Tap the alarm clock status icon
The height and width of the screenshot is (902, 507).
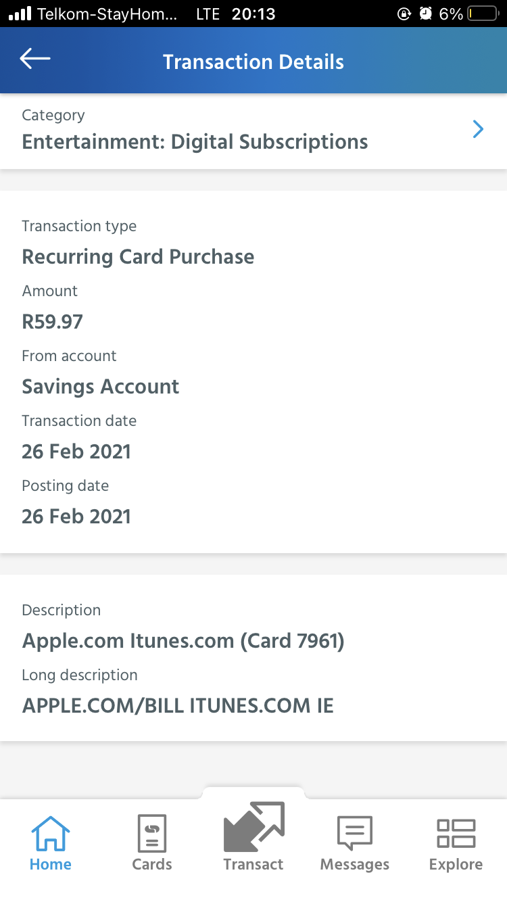(x=425, y=14)
